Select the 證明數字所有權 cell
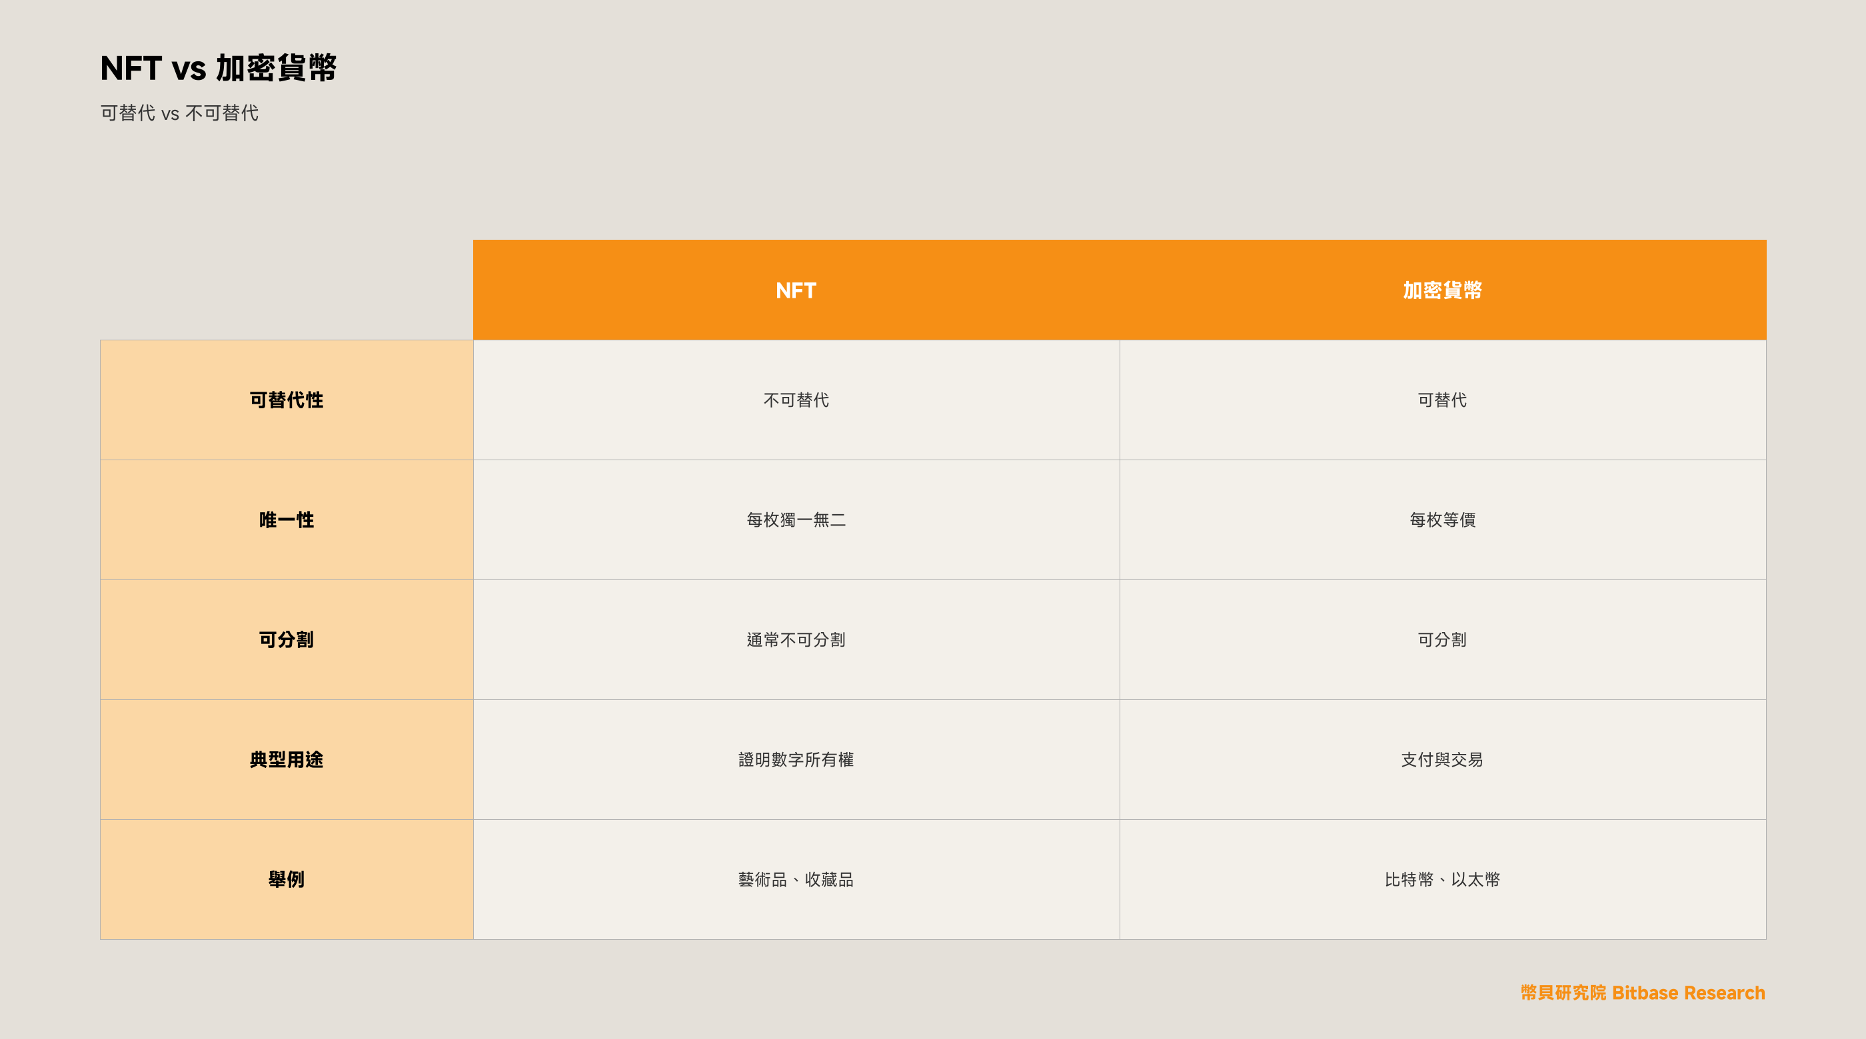Image resolution: width=1866 pixels, height=1039 pixels. pyautogui.click(x=796, y=759)
